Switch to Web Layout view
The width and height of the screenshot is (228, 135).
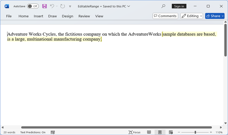click(171, 132)
